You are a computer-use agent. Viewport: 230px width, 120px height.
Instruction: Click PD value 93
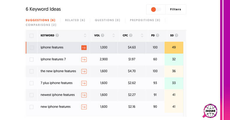pos(155,83)
